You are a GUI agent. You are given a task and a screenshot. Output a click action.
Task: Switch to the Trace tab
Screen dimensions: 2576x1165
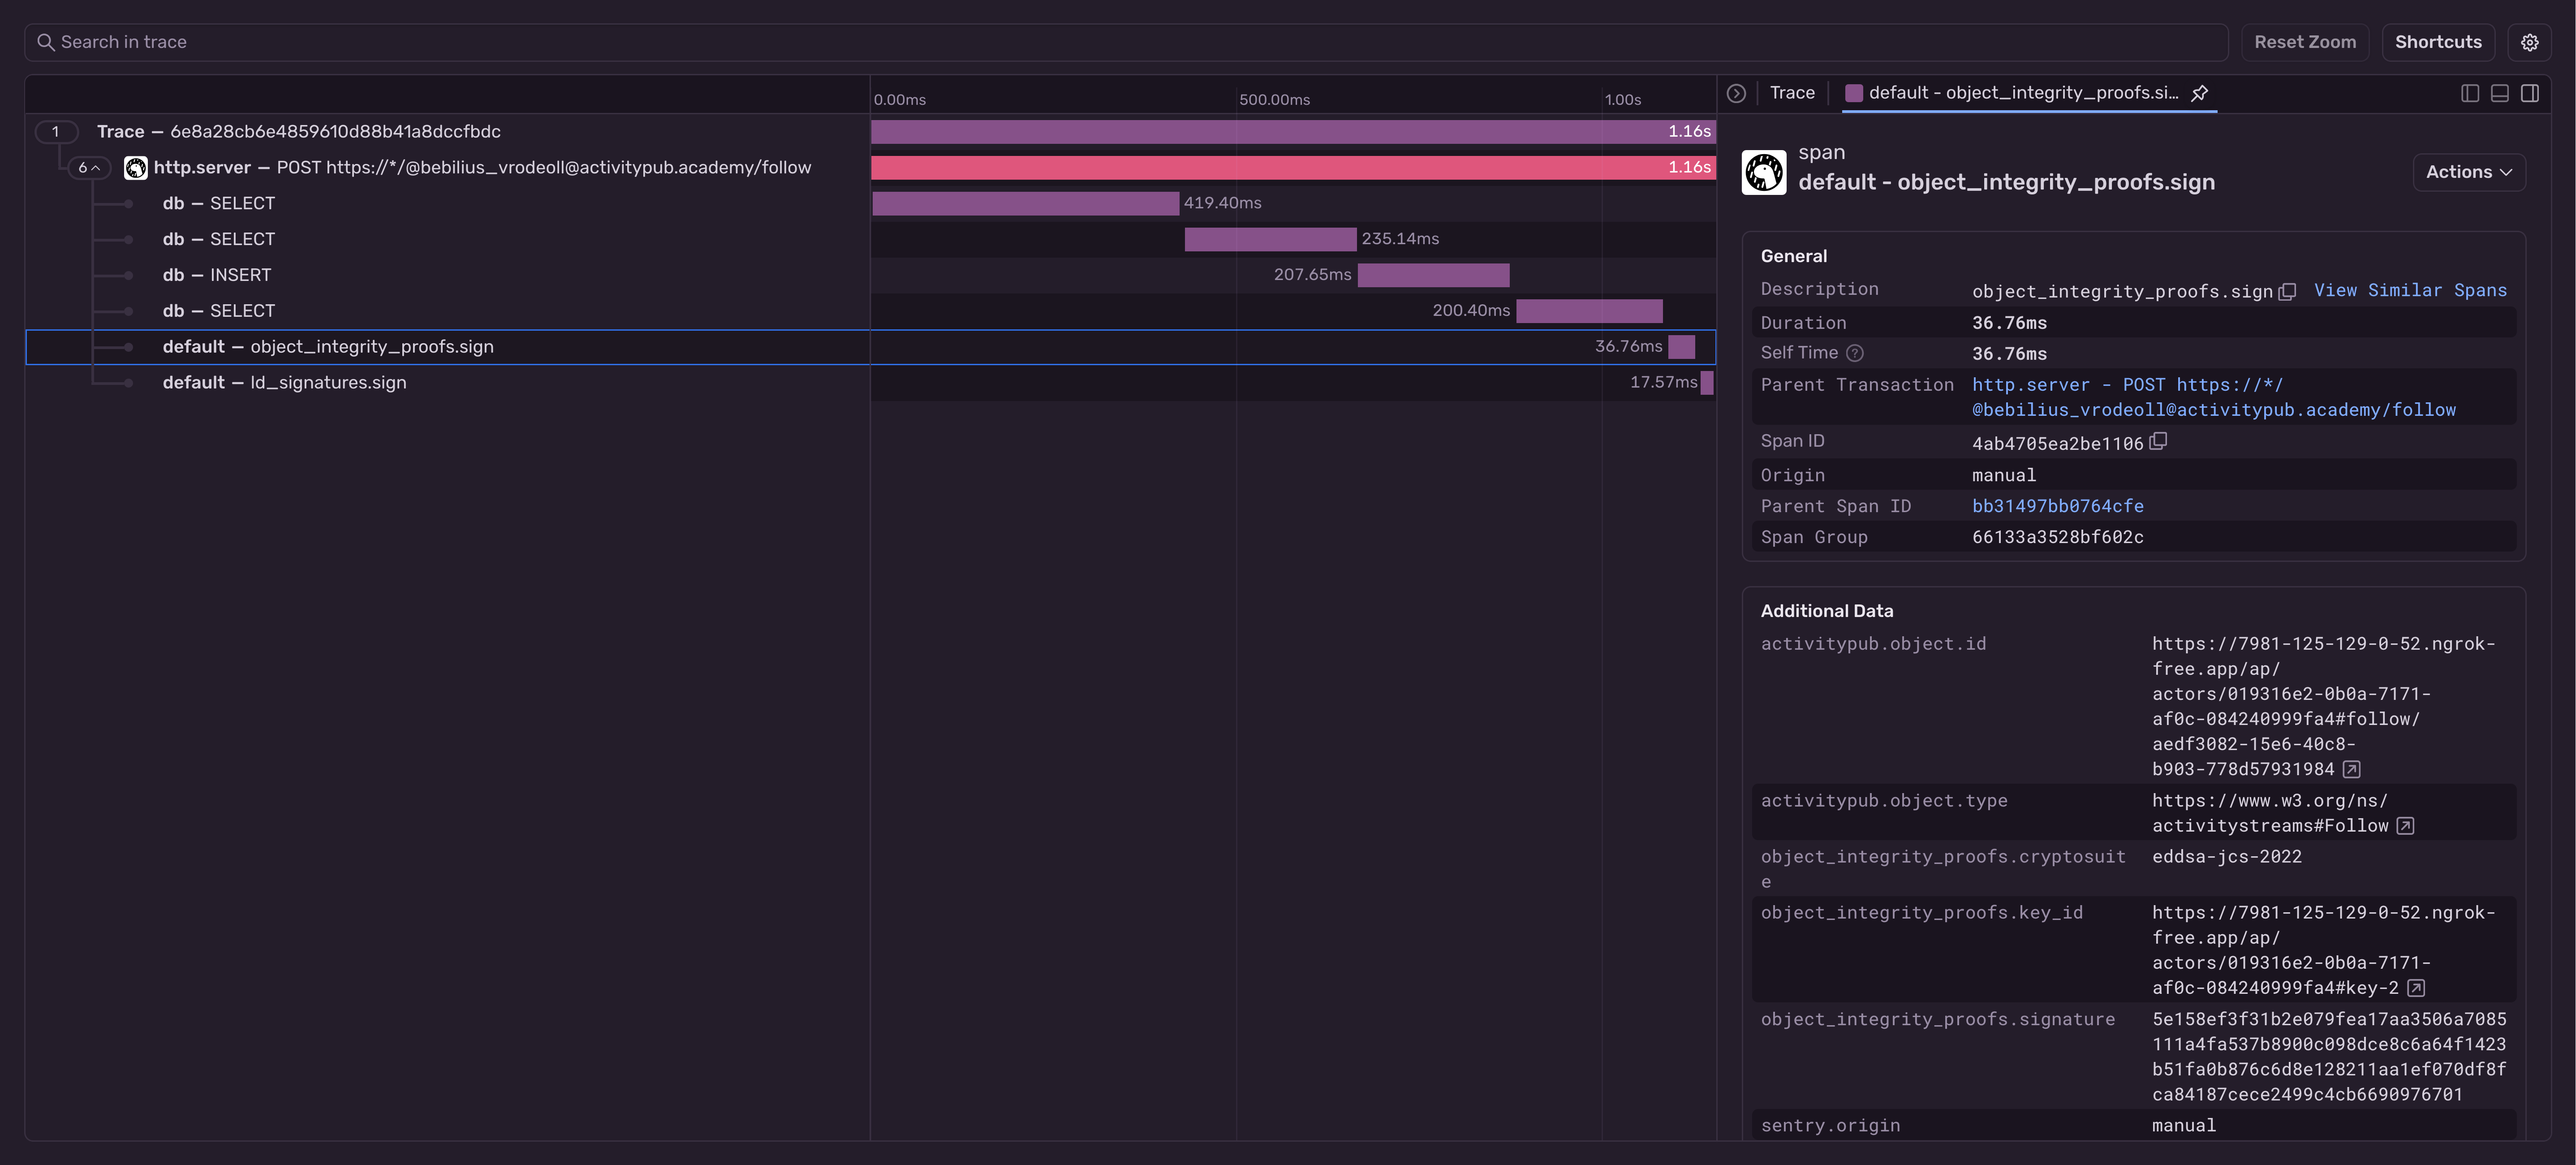tap(1791, 93)
